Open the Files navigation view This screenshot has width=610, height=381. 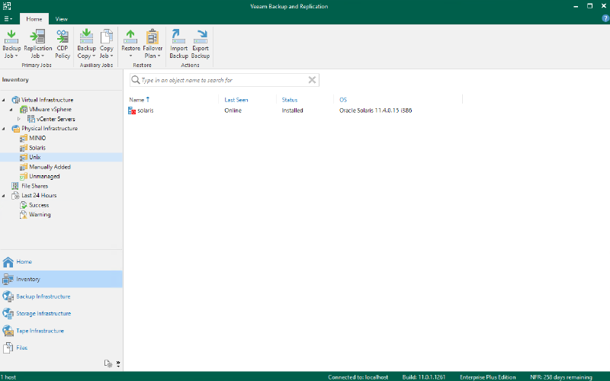[x=61, y=347]
